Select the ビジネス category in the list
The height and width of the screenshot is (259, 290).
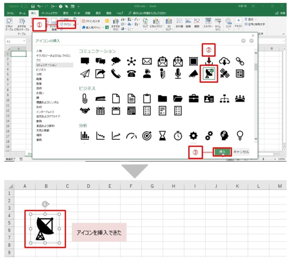(41, 69)
